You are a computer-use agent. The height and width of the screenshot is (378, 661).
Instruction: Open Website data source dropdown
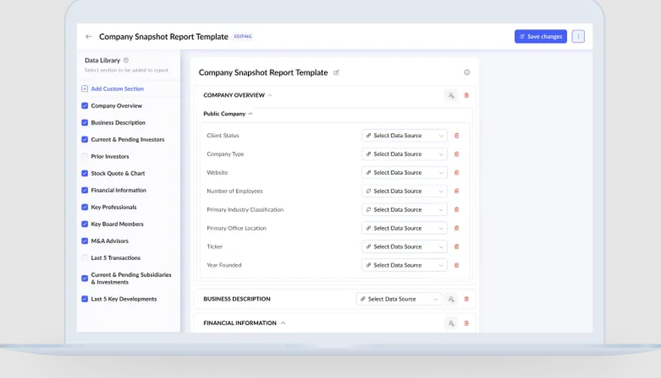[x=405, y=173]
